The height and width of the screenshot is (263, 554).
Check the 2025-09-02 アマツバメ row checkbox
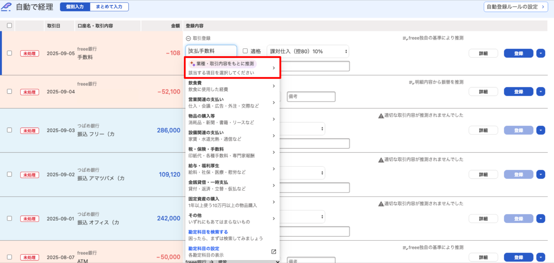tap(10, 174)
